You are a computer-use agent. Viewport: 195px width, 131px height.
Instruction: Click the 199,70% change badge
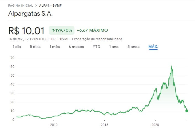click(62, 30)
